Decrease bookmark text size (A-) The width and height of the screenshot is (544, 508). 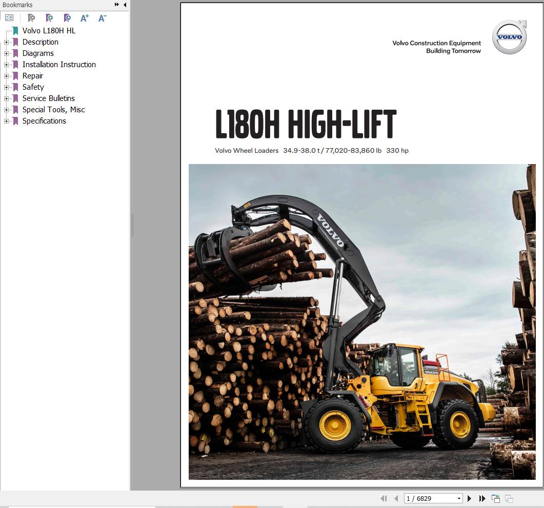103,17
